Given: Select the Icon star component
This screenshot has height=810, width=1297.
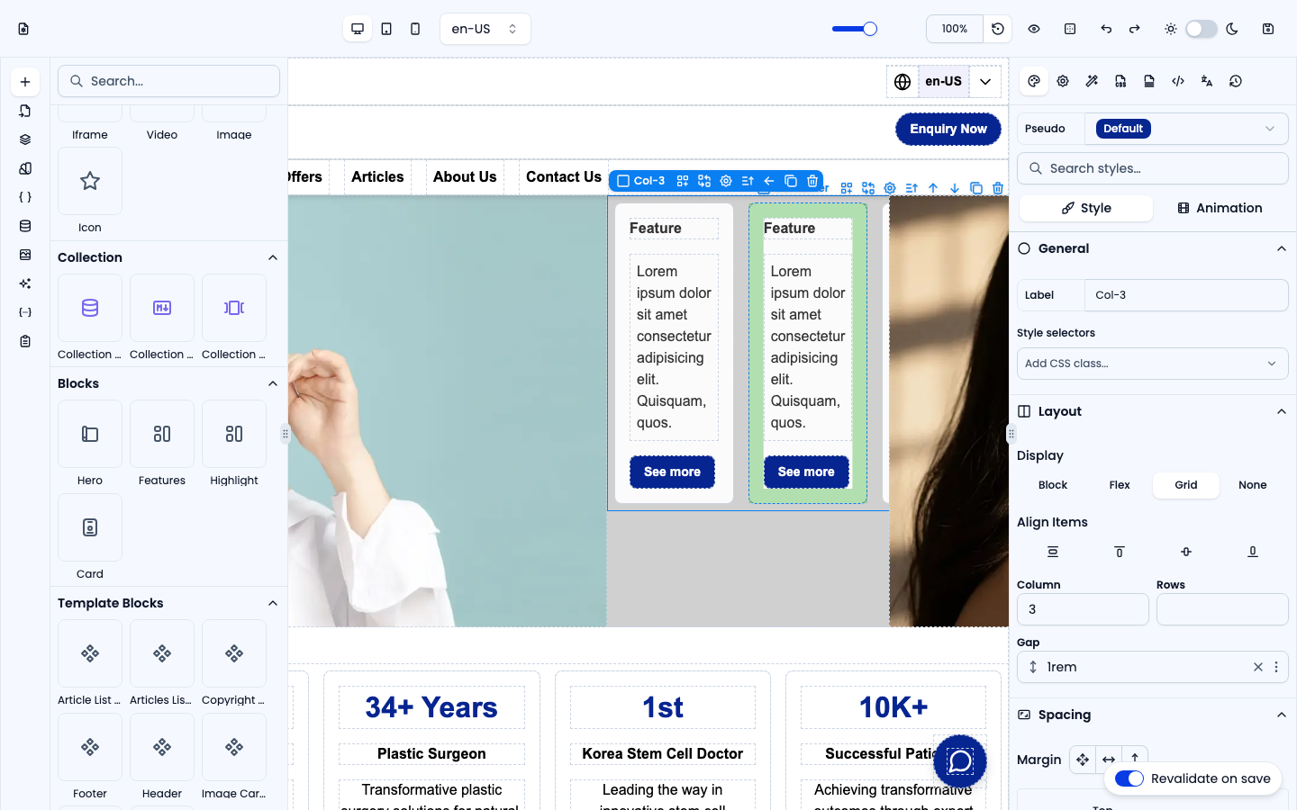Looking at the screenshot, I should [x=90, y=181].
